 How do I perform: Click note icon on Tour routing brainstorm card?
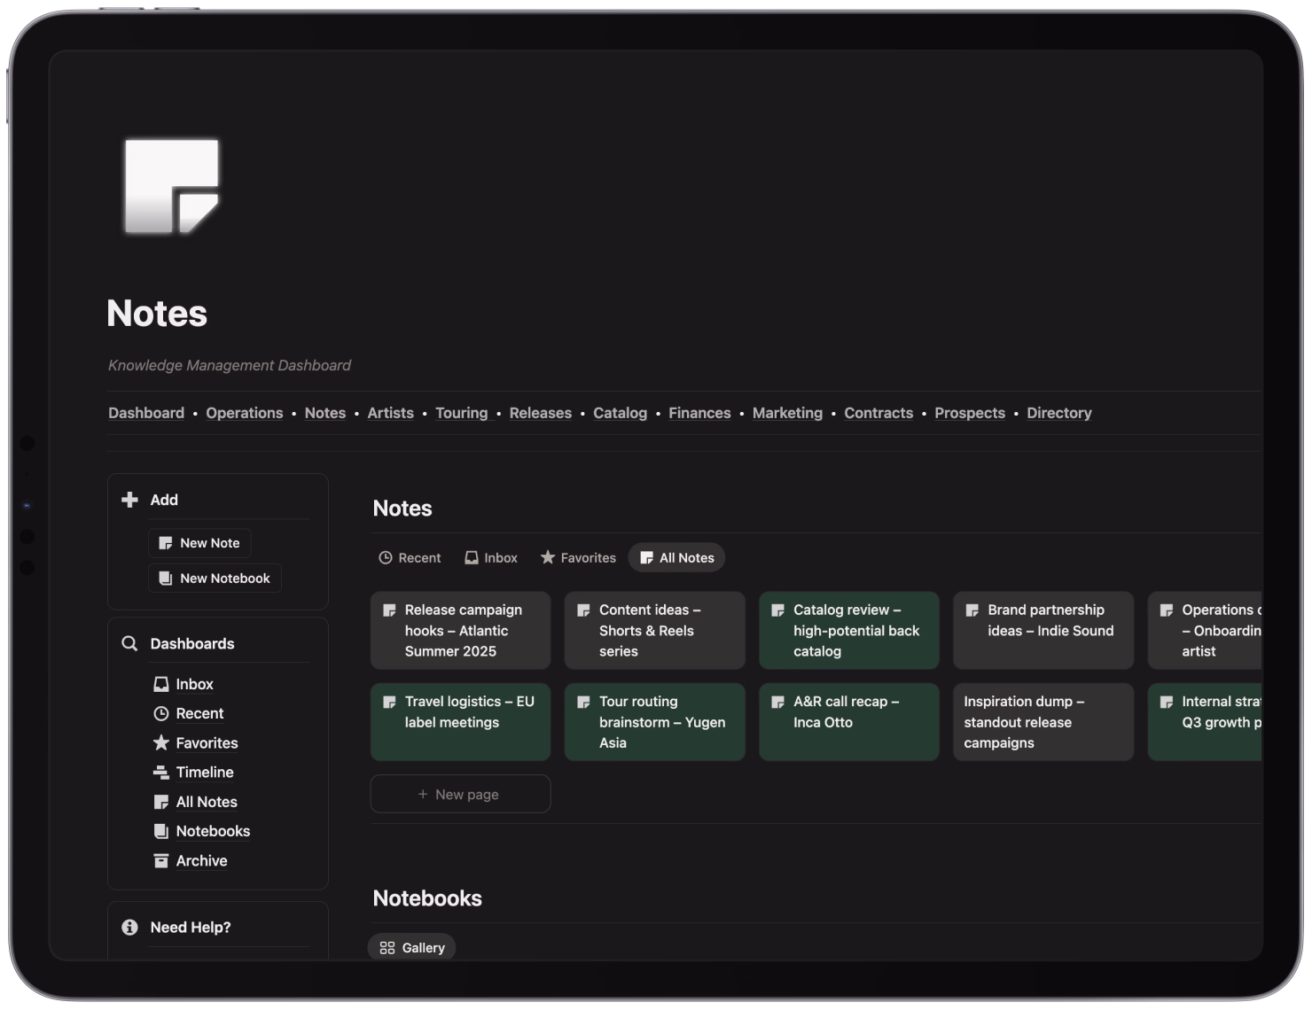coord(583,702)
